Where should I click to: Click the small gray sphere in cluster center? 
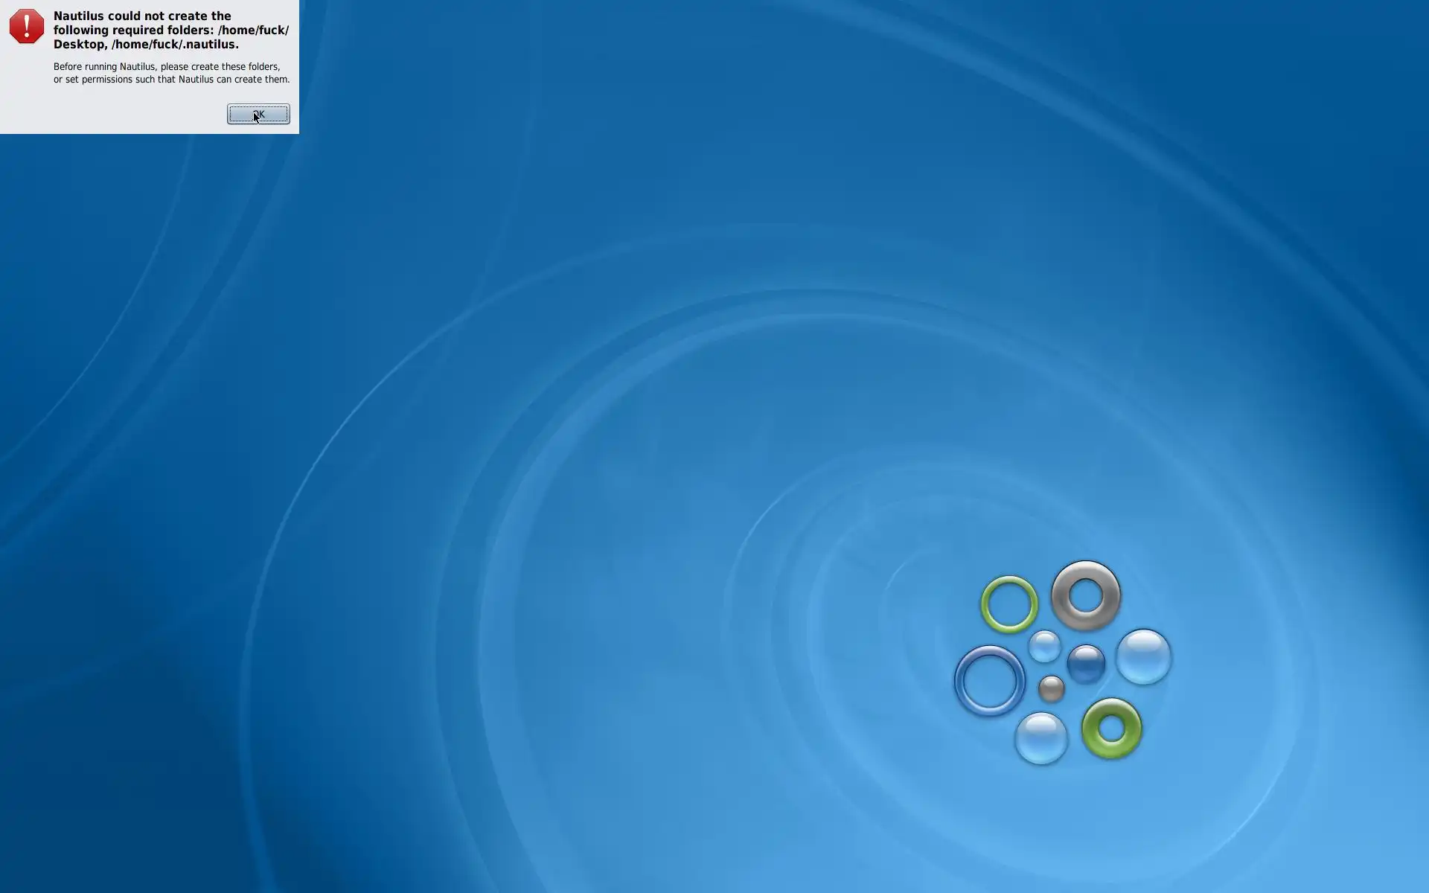click(x=1051, y=689)
